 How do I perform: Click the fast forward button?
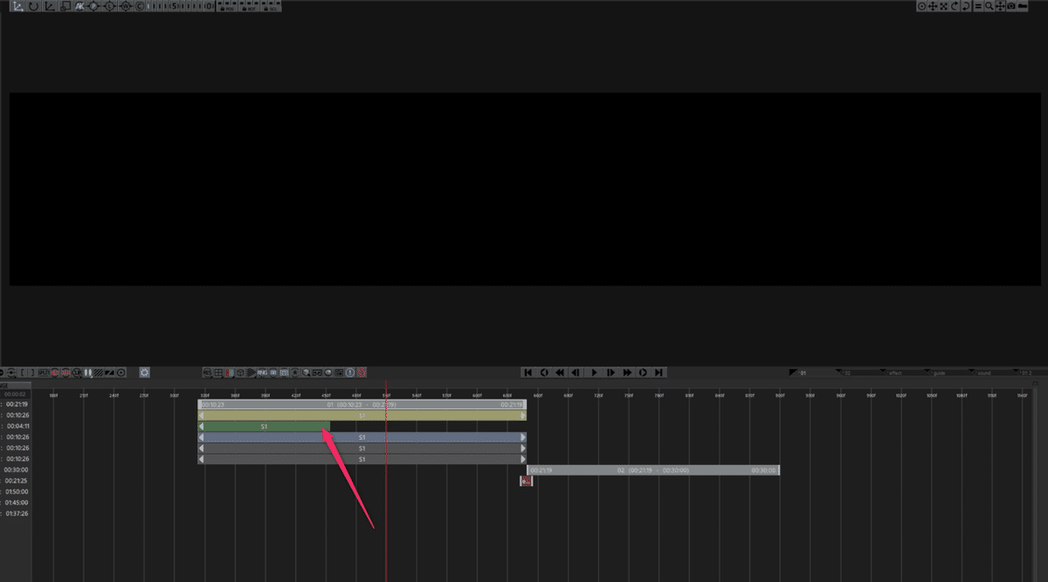coord(627,373)
